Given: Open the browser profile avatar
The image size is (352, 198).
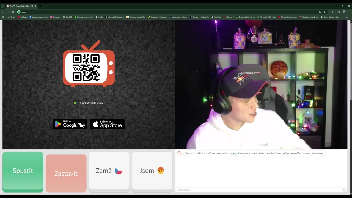Looking at the screenshot, I should coord(344,12).
